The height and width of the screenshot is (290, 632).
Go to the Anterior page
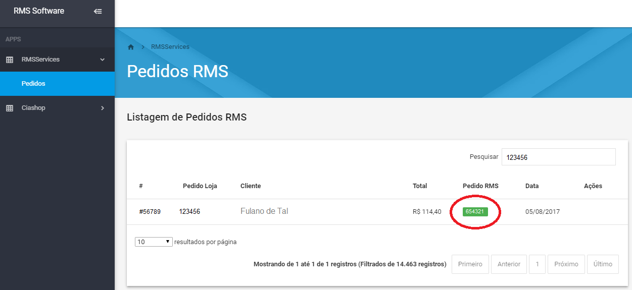point(509,264)
